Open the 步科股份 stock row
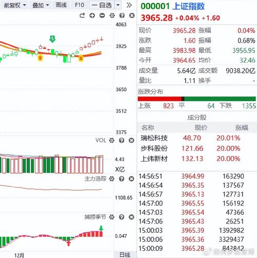Viewport: 257px width, 258px height. pyautogui.click(x=197, y=148)
